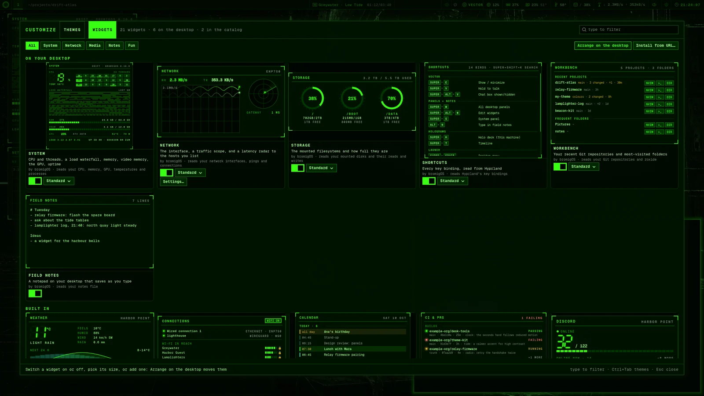Open terminal for the Pictures folder row

click(660, 125)
